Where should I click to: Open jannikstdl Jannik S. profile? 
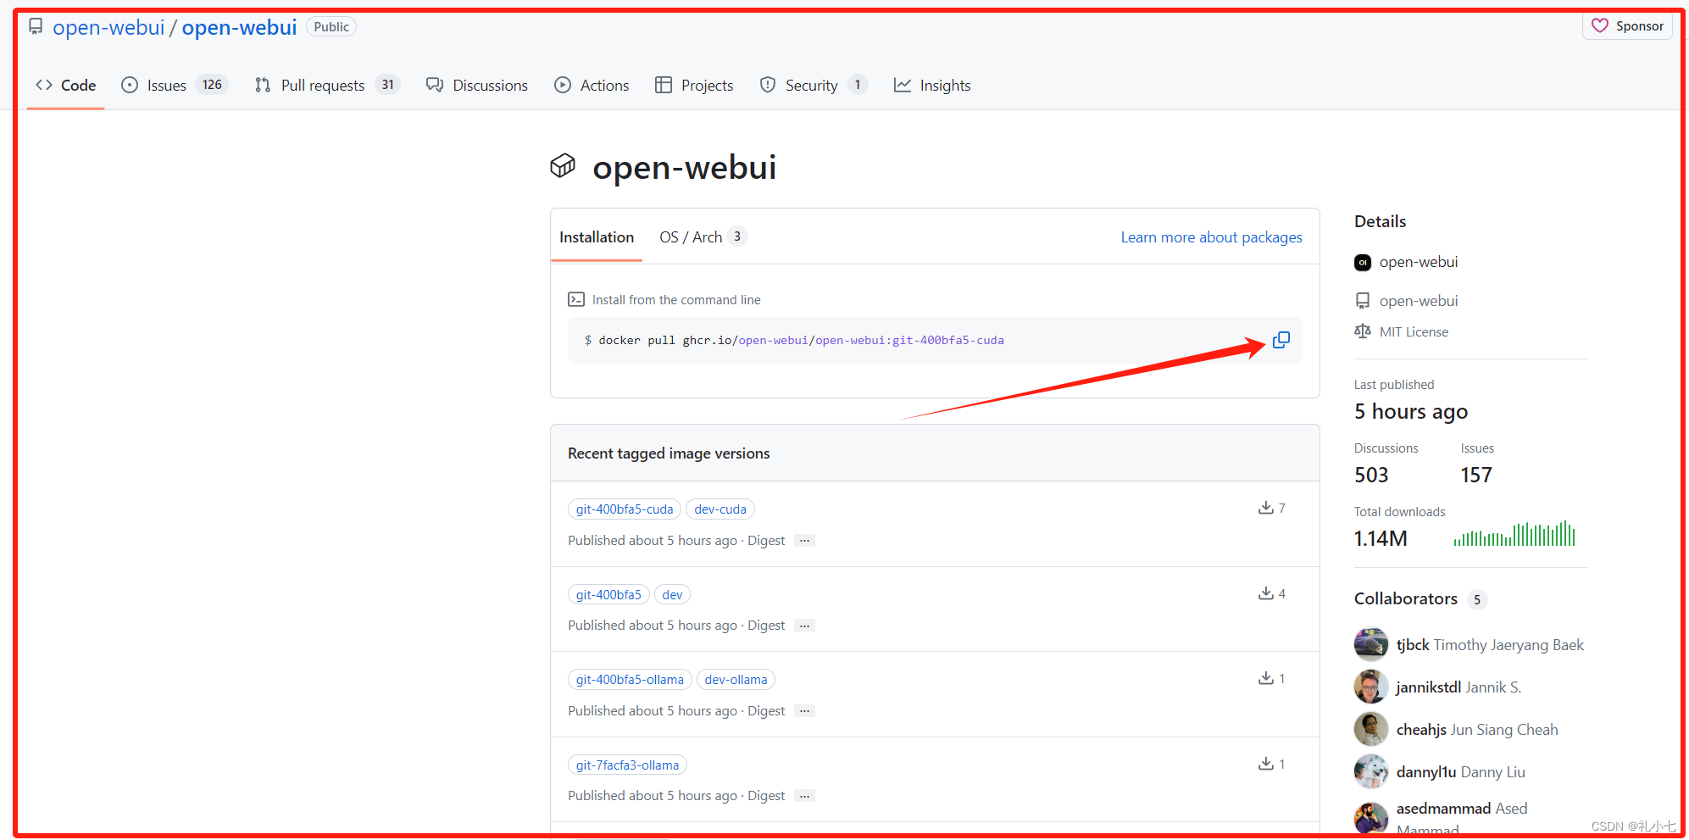point(1458,687)
